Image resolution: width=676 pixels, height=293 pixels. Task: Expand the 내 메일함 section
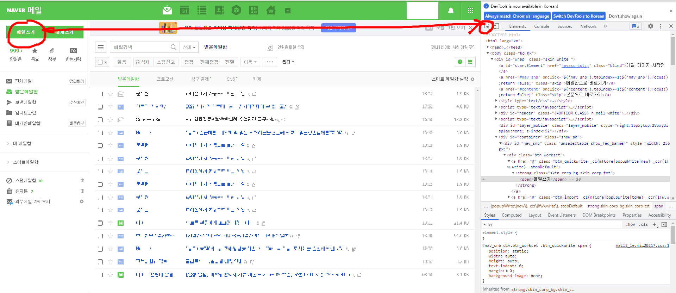8,143
